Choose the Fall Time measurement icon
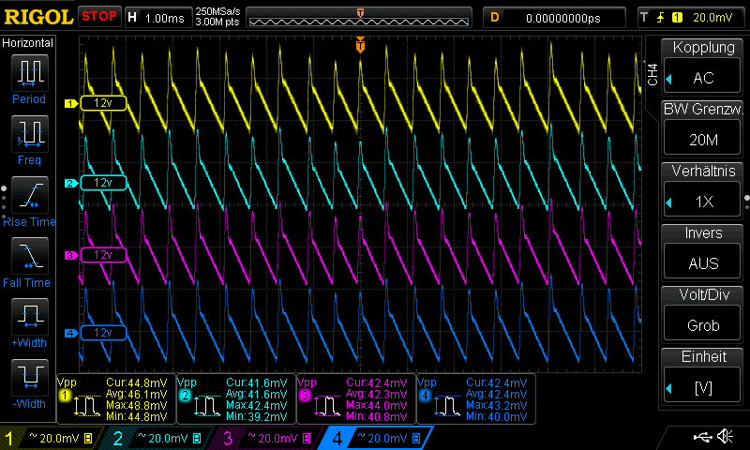The image size is (750, 450). (29, 254)
